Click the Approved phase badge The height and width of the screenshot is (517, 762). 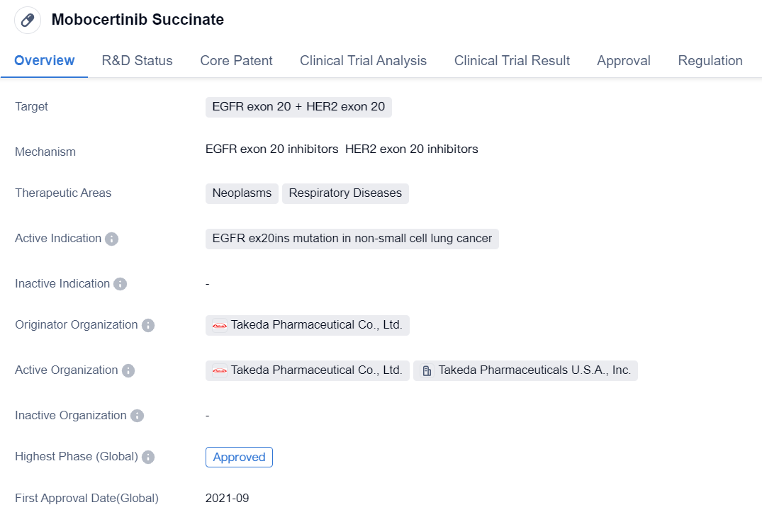[239, 458]
